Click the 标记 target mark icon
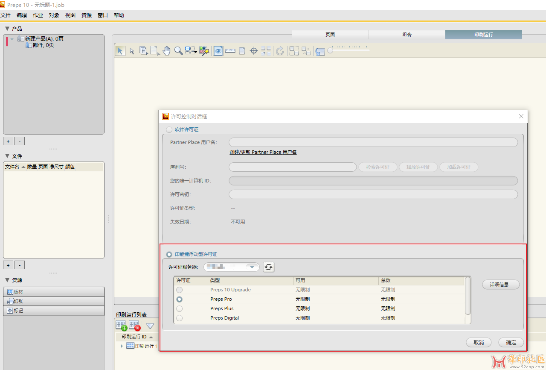The image size is (546, 370). pyautogui.click(x=10, y=311)
